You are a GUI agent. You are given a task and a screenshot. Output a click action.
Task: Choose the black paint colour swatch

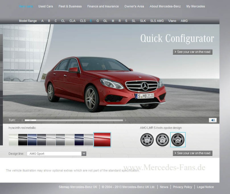tap(23, 140)
